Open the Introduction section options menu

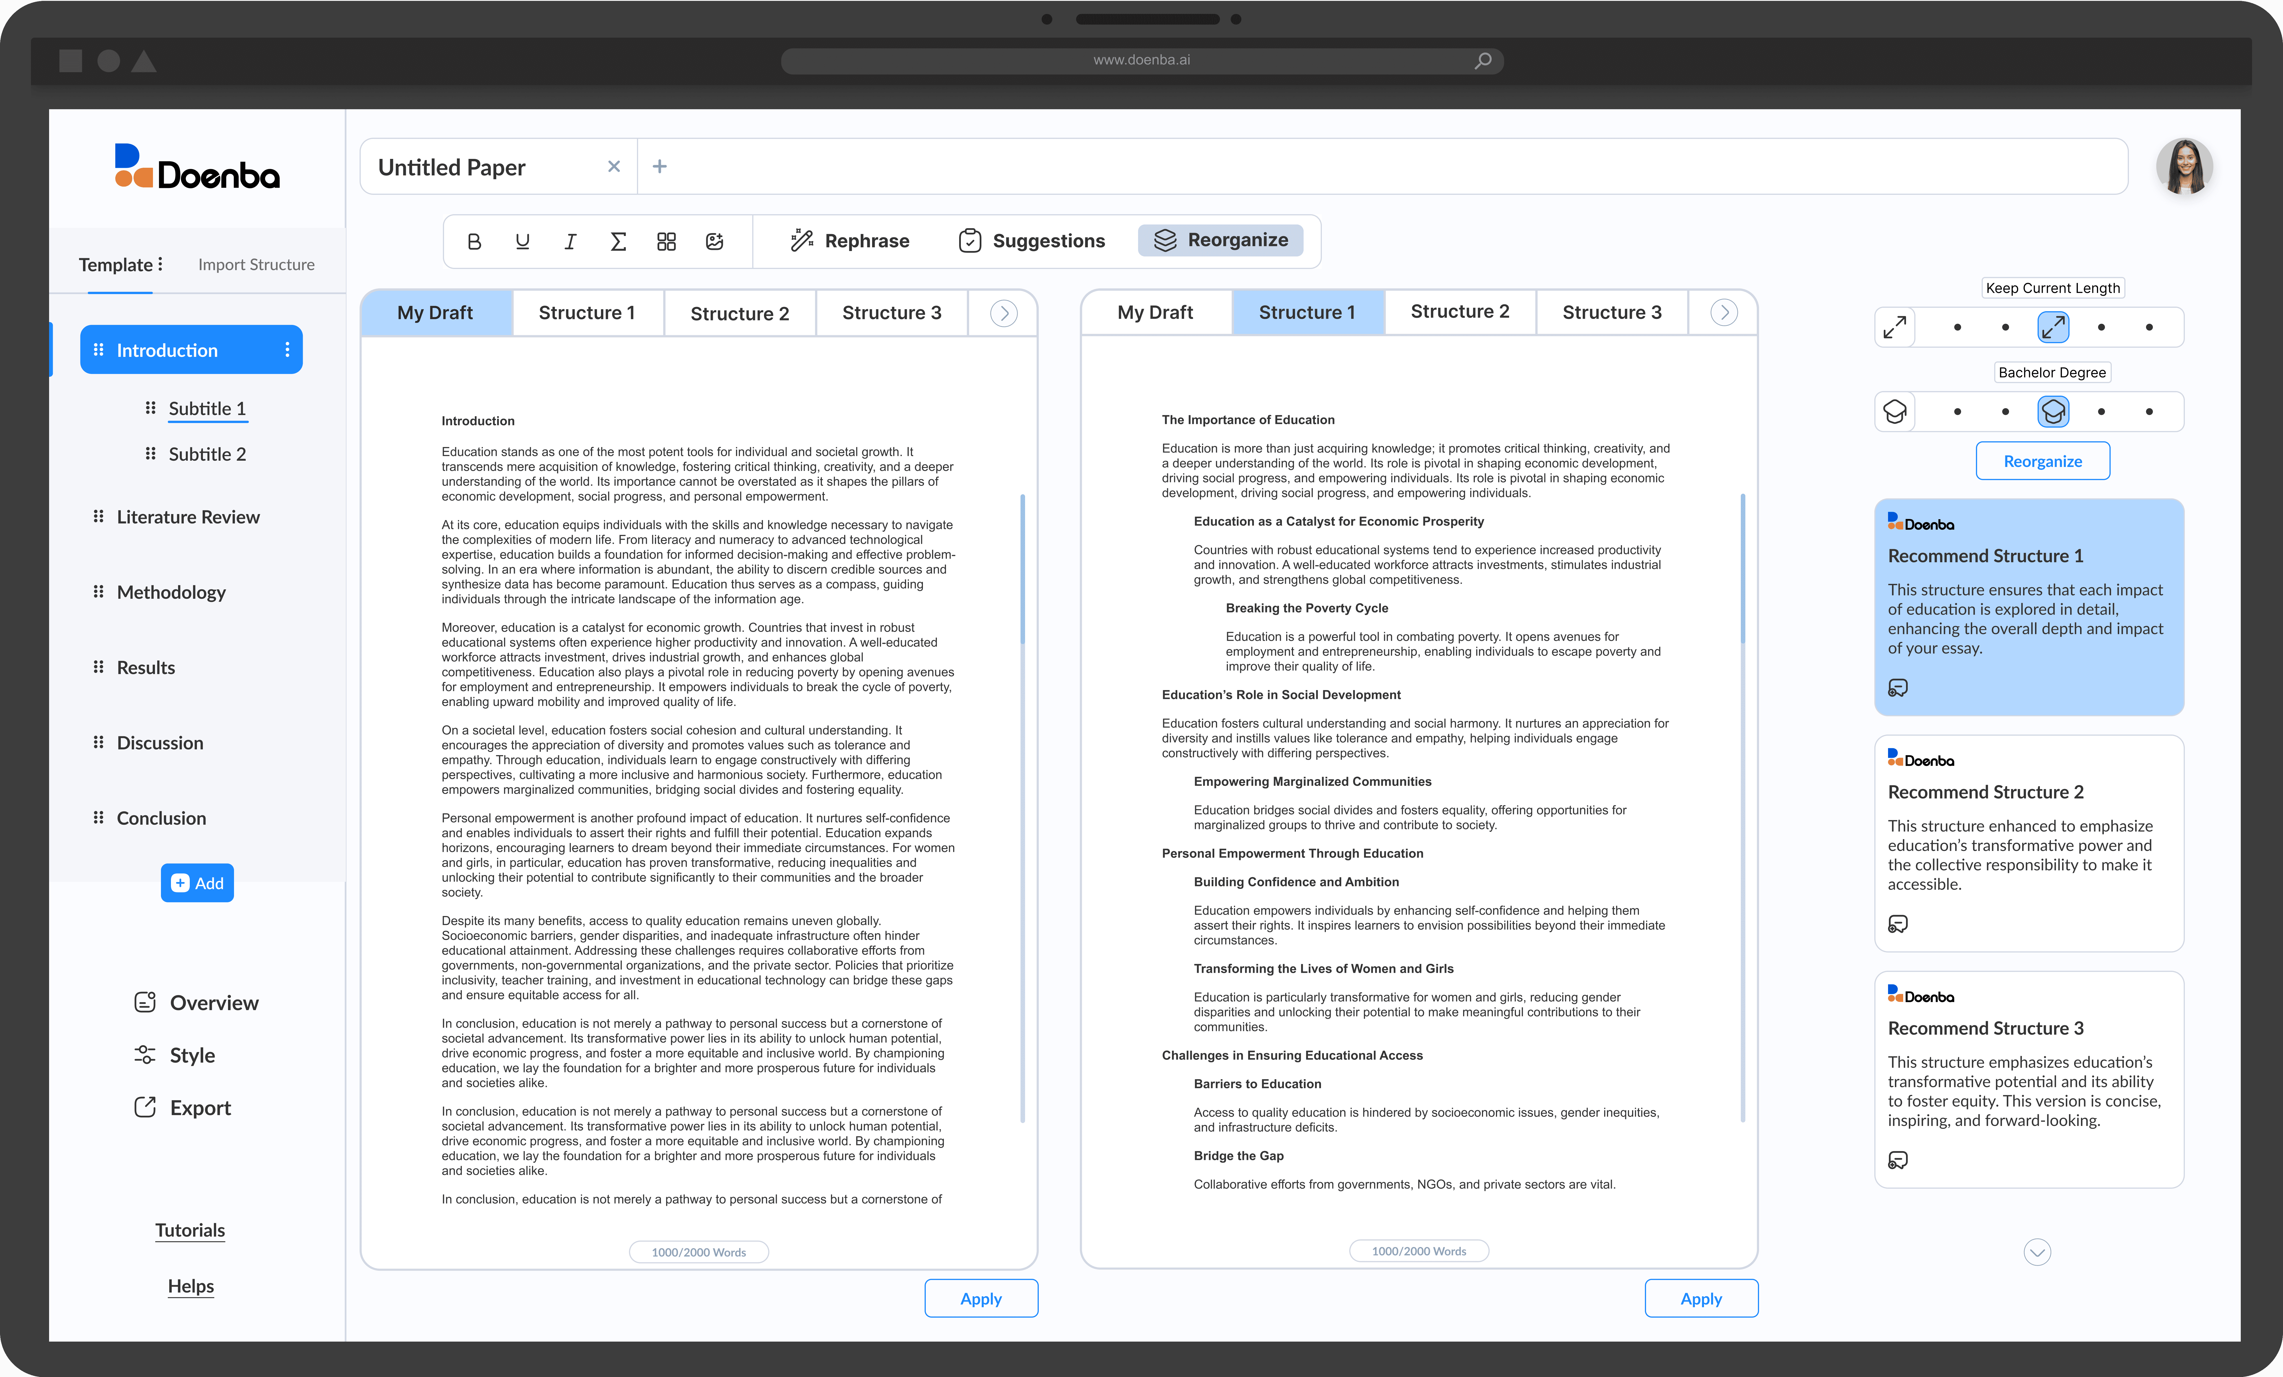[287, 350]
